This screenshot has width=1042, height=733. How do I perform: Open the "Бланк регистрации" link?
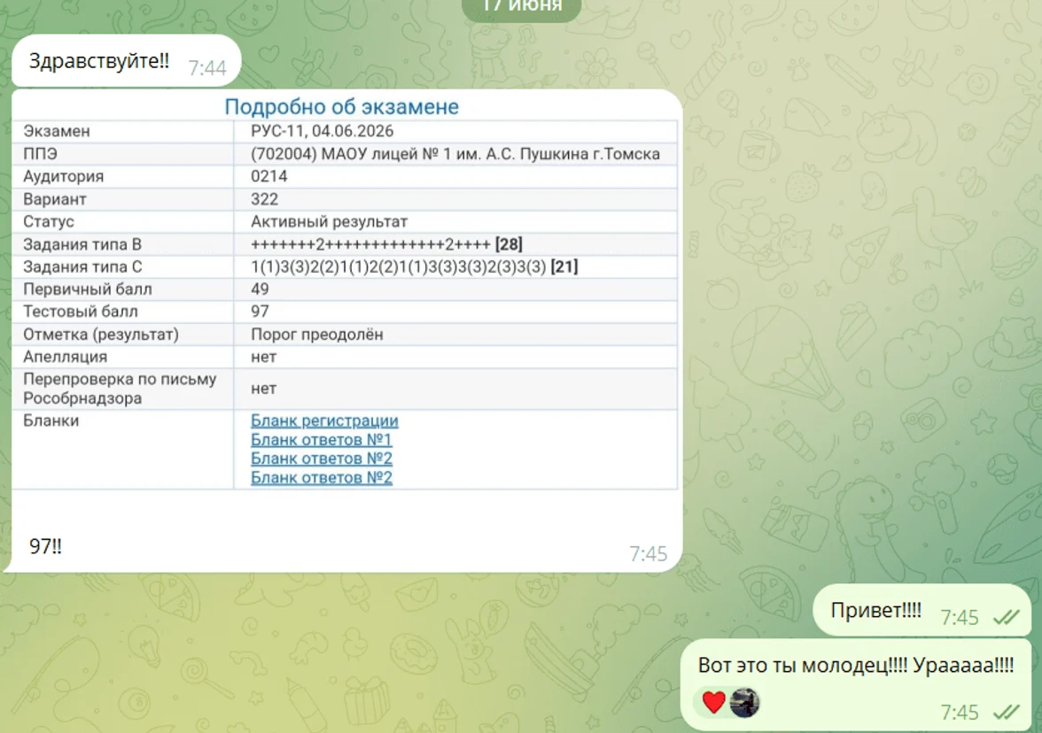pyautogui.click(x=324, y=421)
